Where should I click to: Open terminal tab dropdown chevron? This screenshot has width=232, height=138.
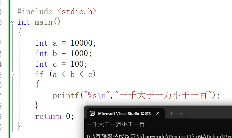point(181,113)
